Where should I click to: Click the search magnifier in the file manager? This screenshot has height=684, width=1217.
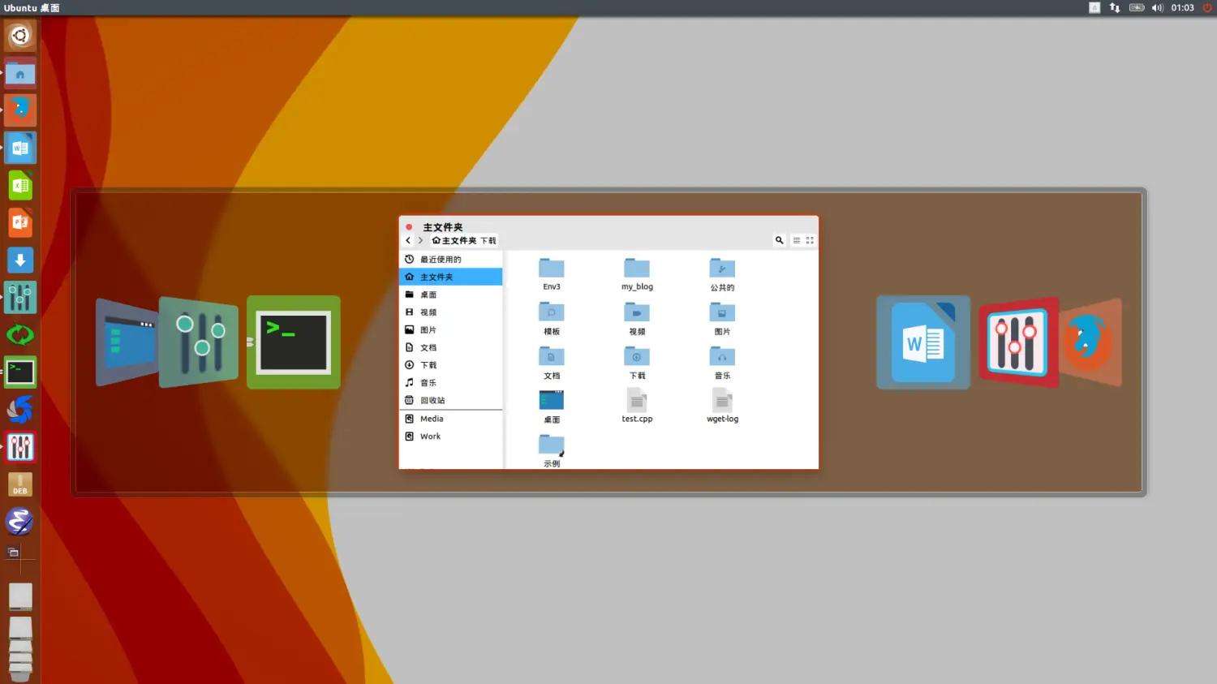tap(779, 240)
